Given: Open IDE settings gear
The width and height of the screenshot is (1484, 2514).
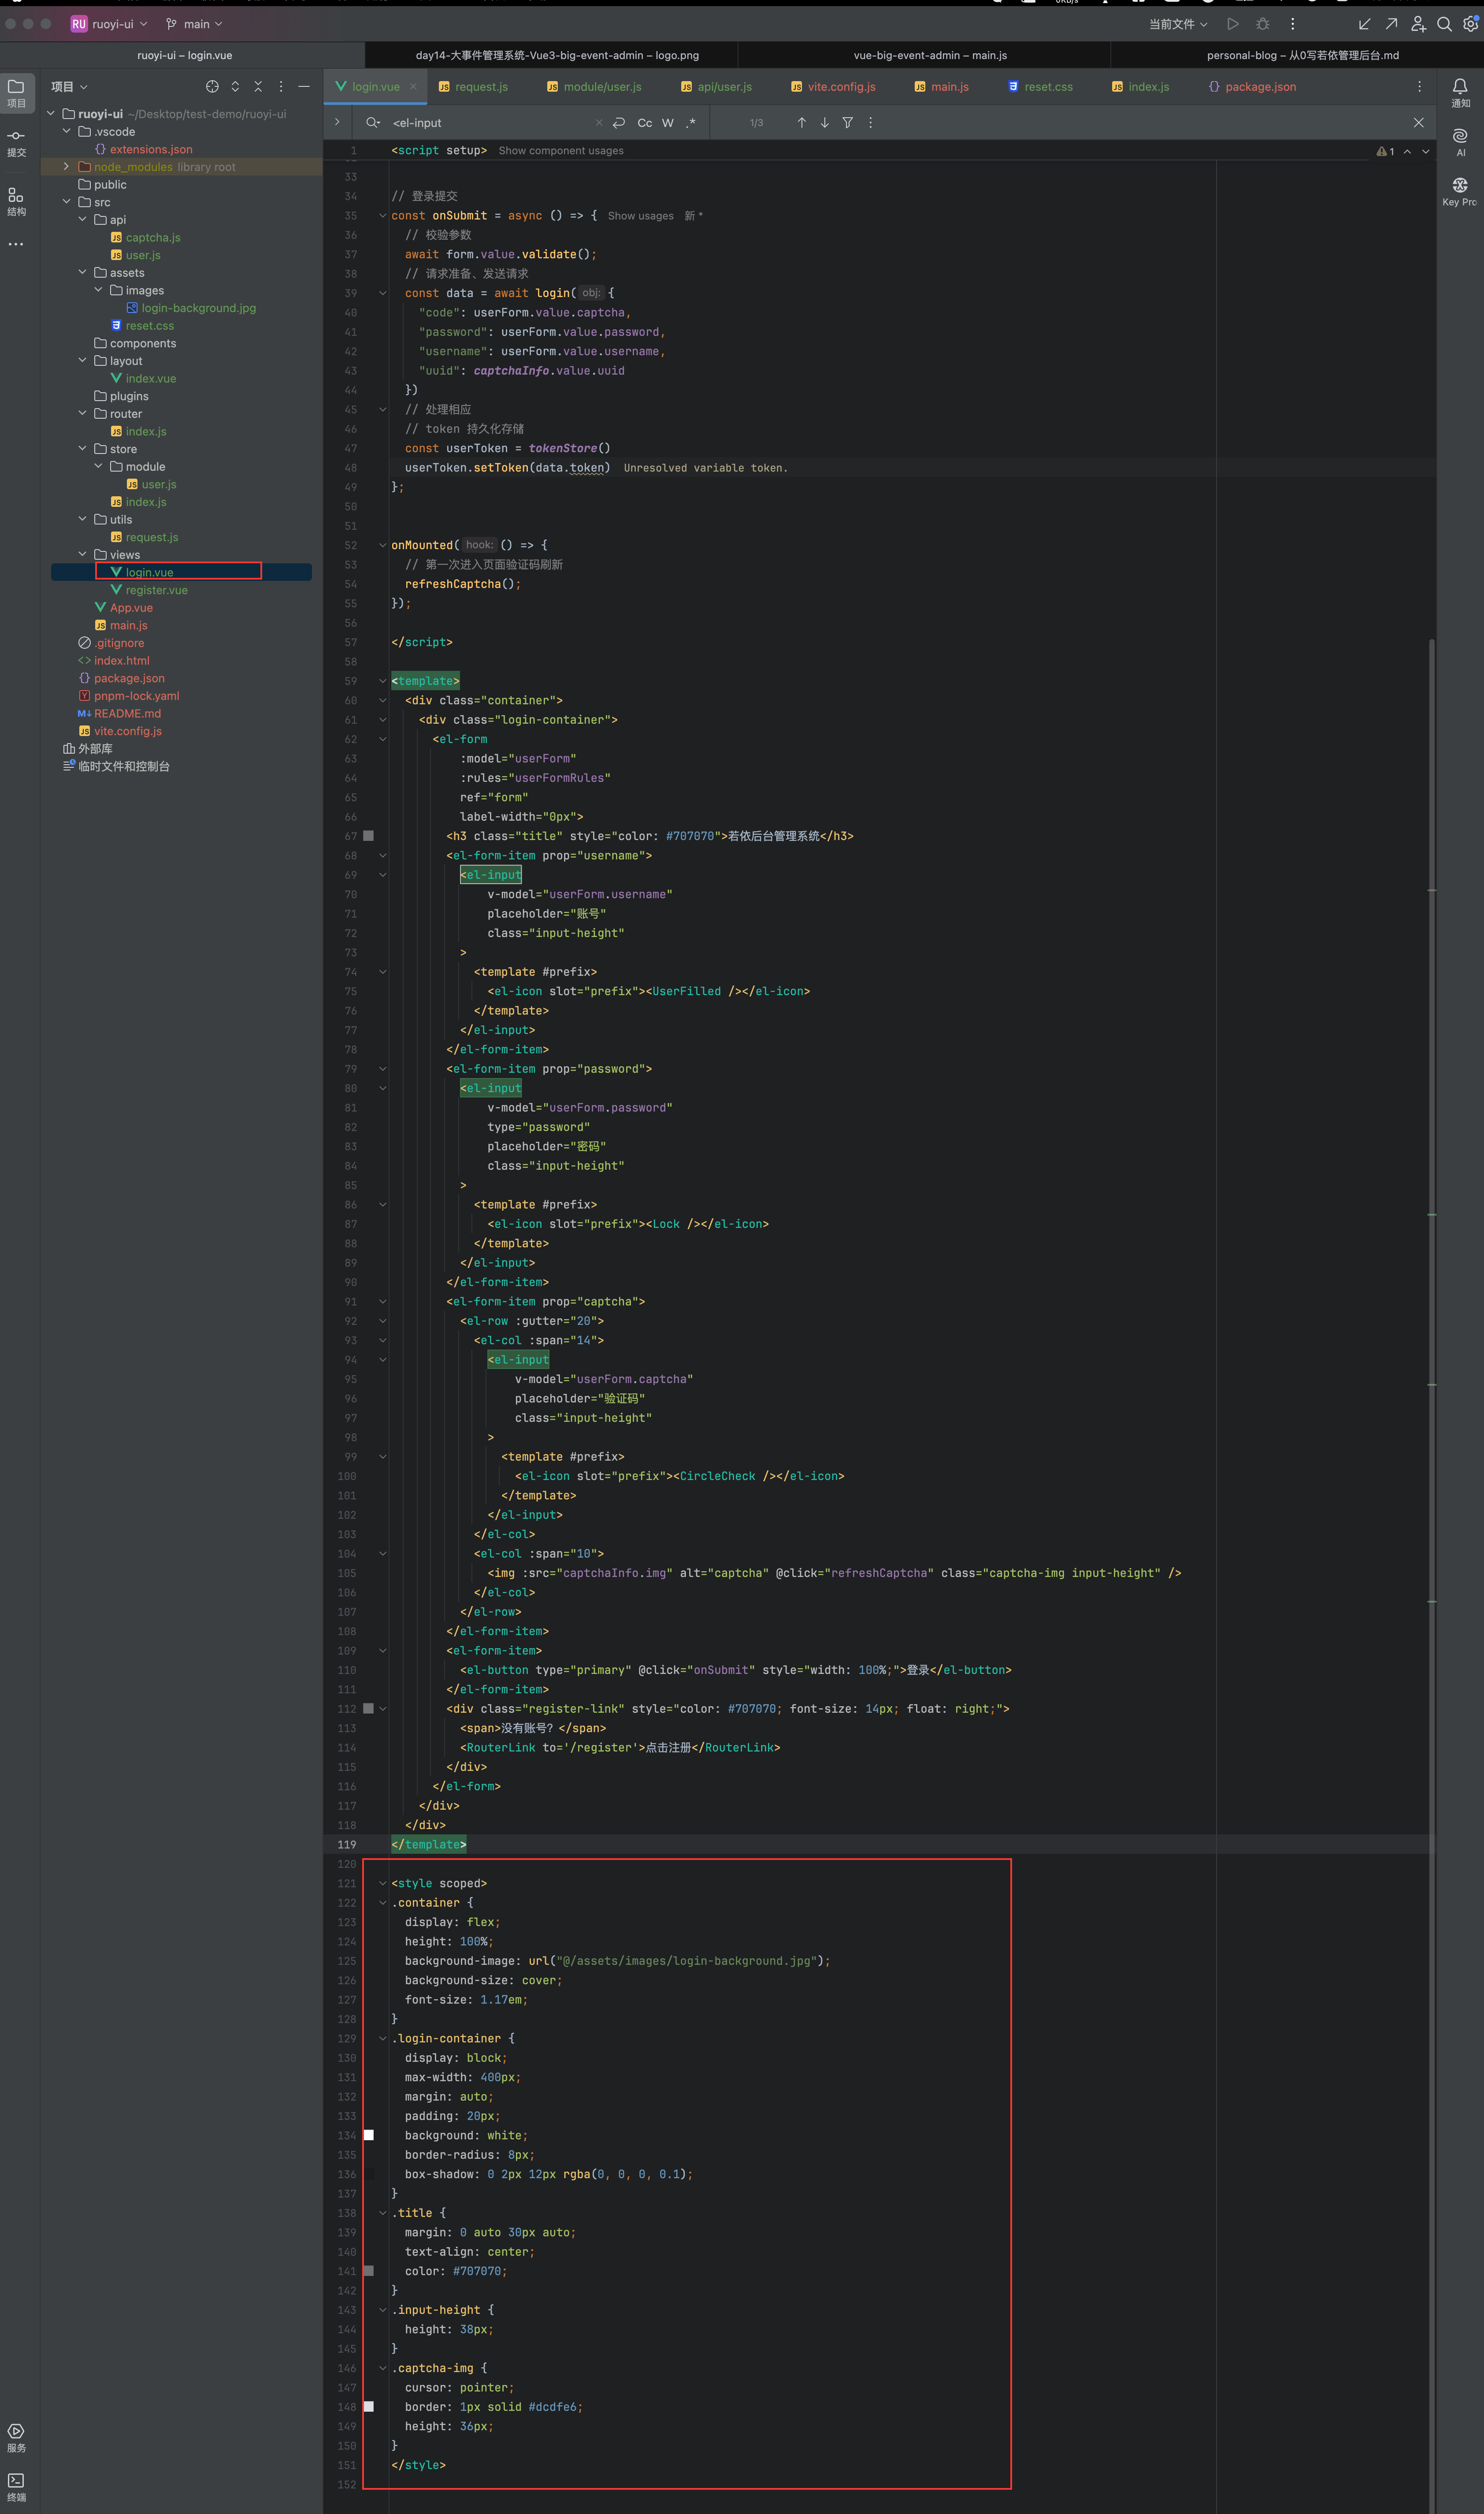Looking at the screenshot, I should tap(1470, 24).
